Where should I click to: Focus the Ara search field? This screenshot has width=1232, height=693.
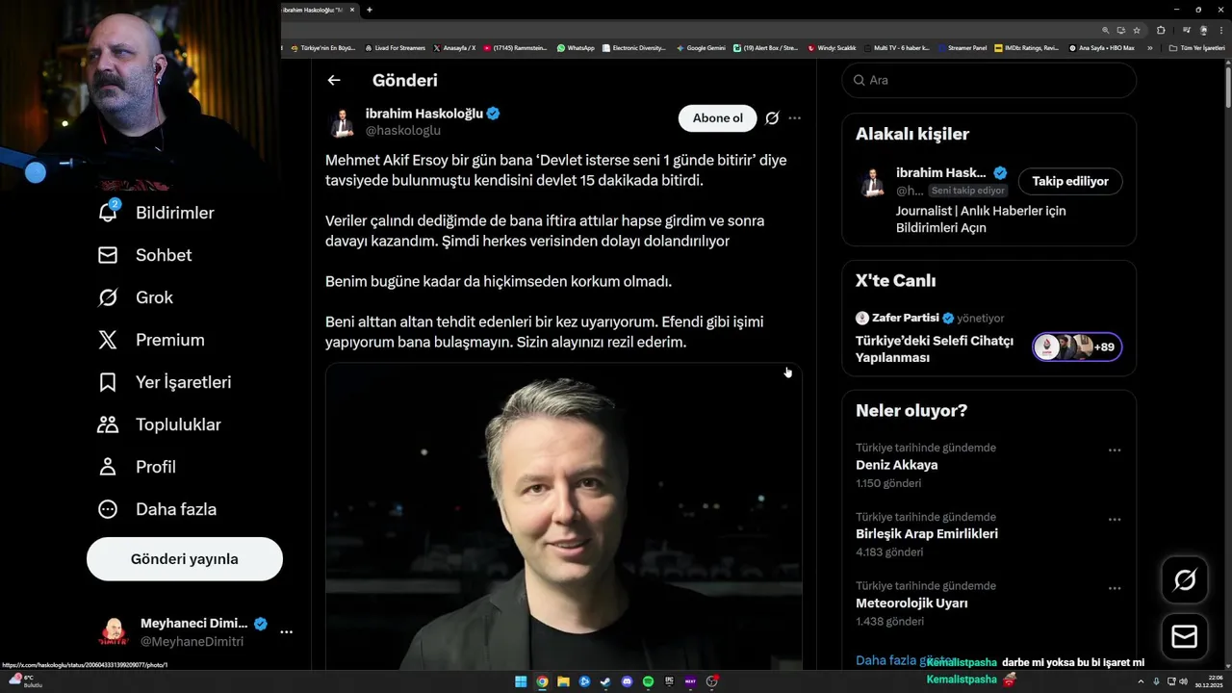[989, 80]
